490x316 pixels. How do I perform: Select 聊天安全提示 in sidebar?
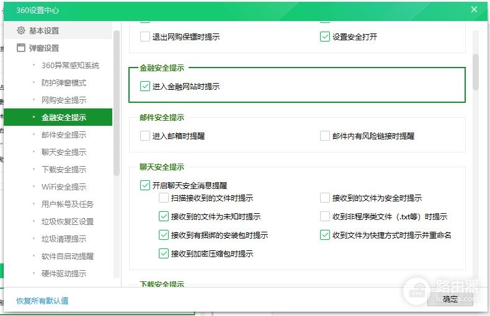63,152
